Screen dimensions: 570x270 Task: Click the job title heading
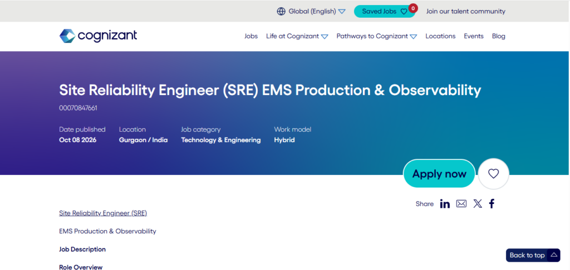(x=270, y=91)
